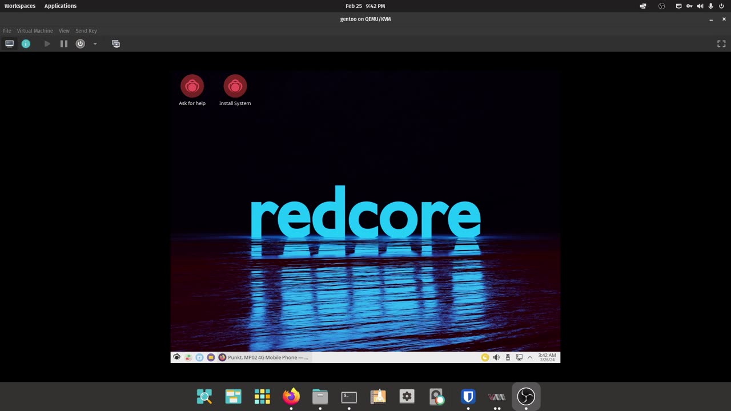Open the workspaces dock icon
The width and height of the screenshot is (731, 411).
coord(233,396)
